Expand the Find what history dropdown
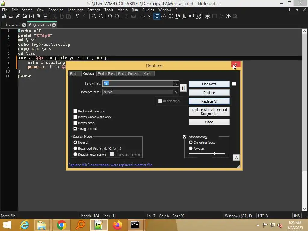The width and height of the screenshot is (308, 231). [x=176, y=84]
